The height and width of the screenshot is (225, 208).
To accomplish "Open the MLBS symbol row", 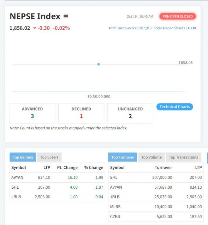I will point(115,207).
